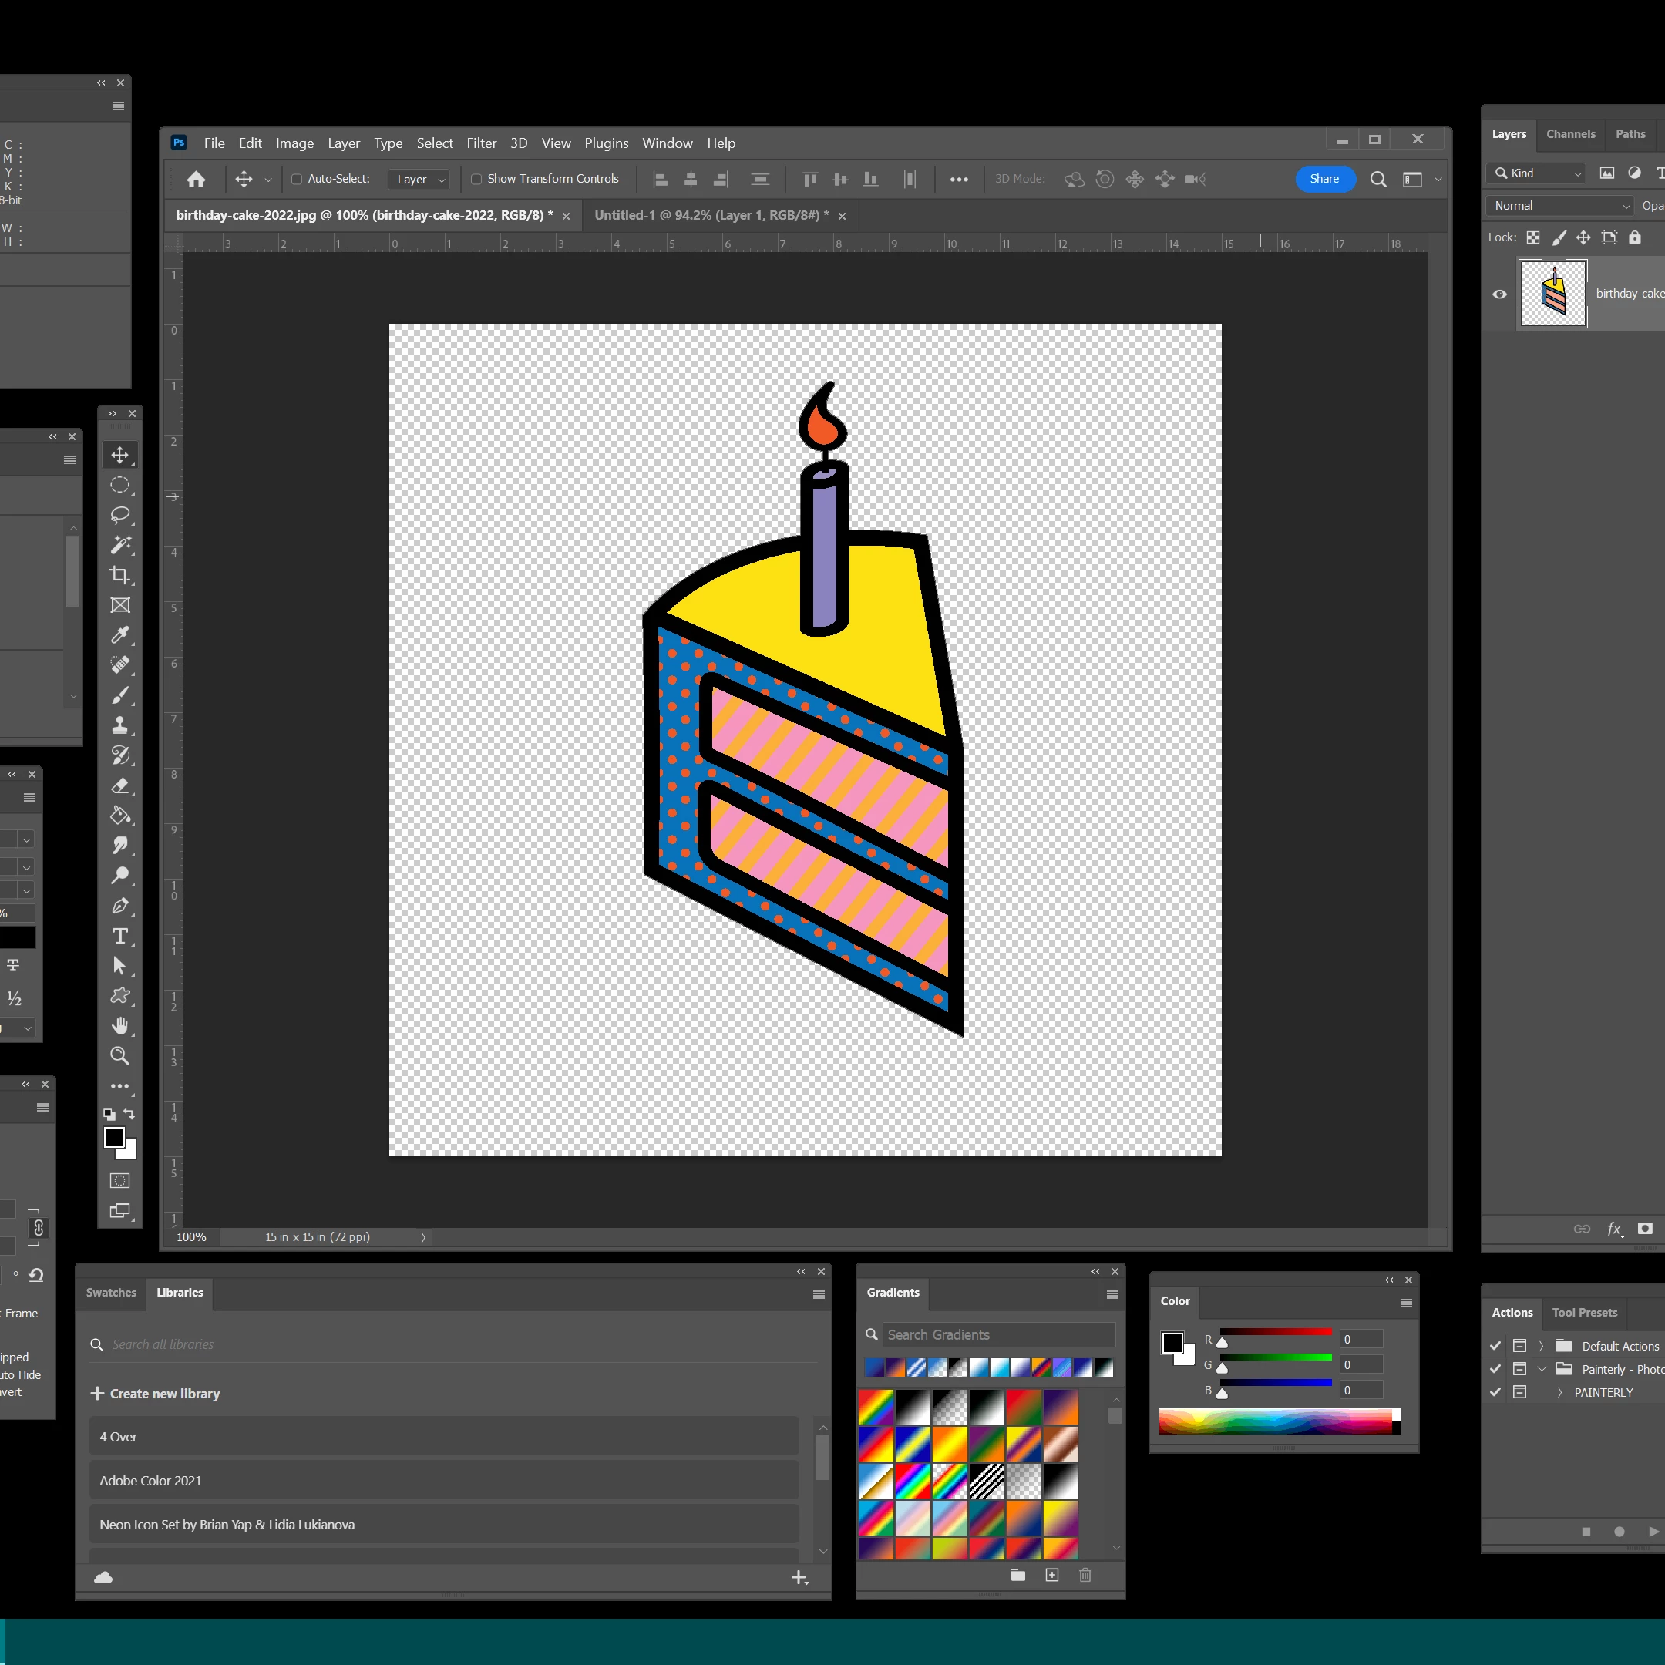Open the Auto-Select Layer dropdown
This screenshot has height=1665, width=1665.
[419, 180]
